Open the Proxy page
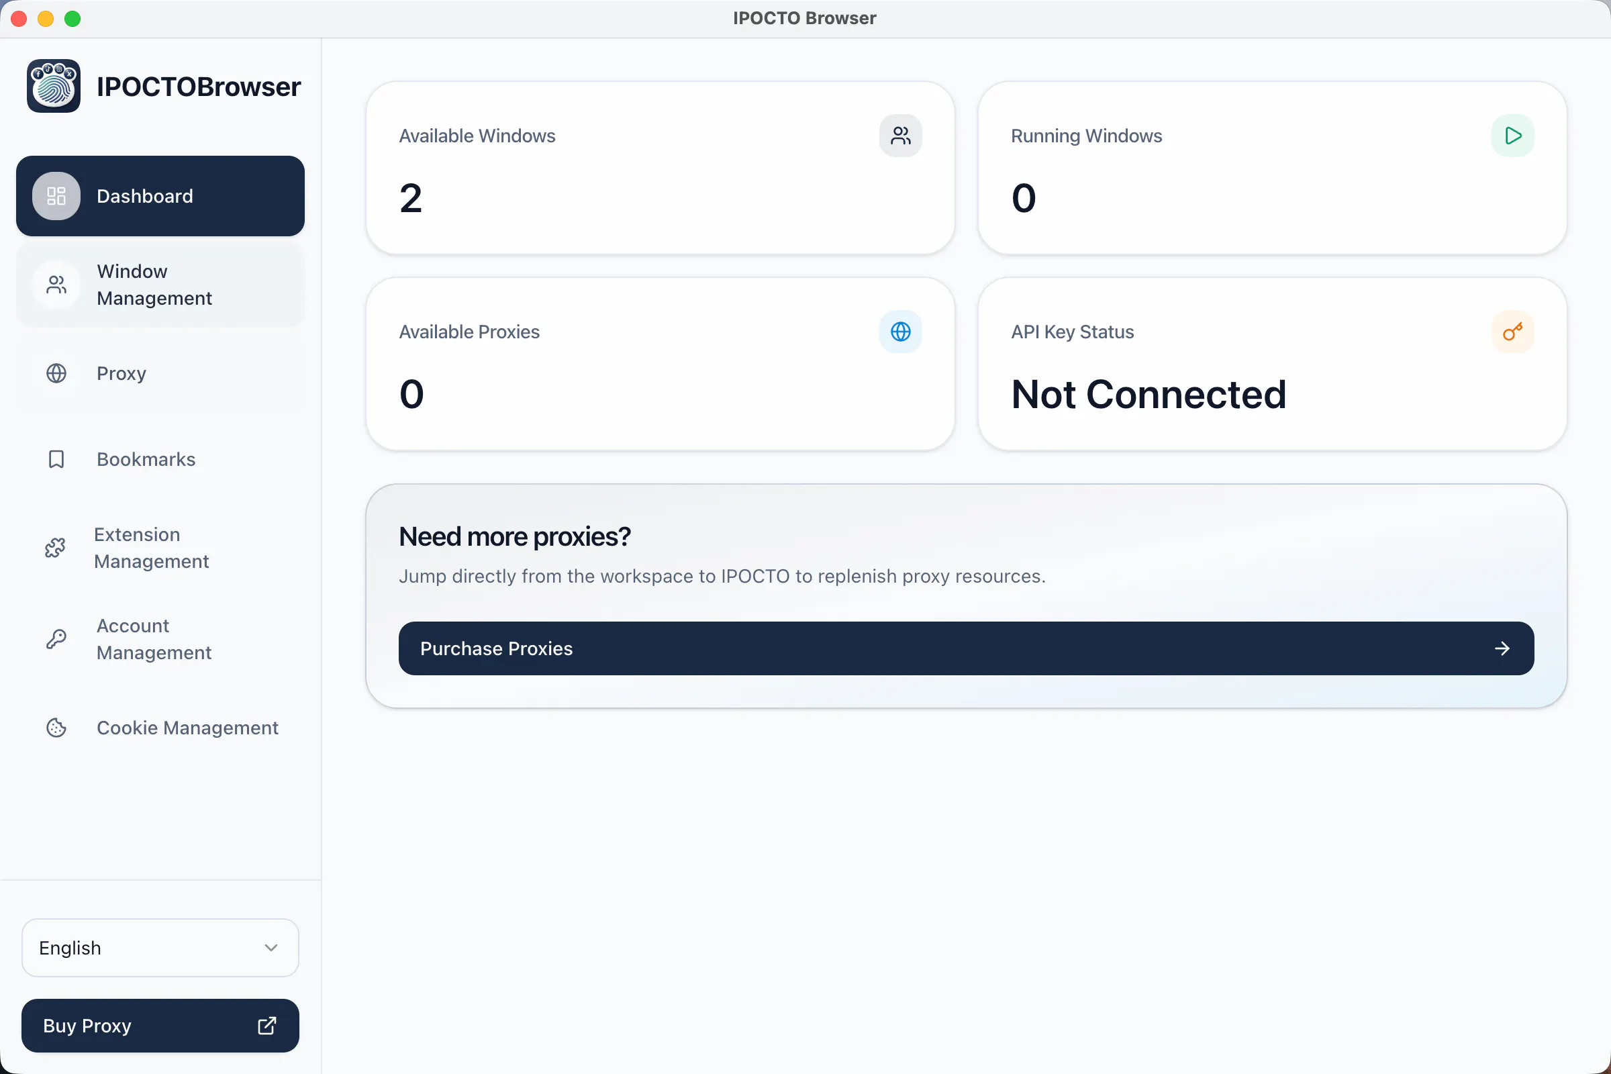Viewport: 1611px width, 1074px height. click(160, 373)
